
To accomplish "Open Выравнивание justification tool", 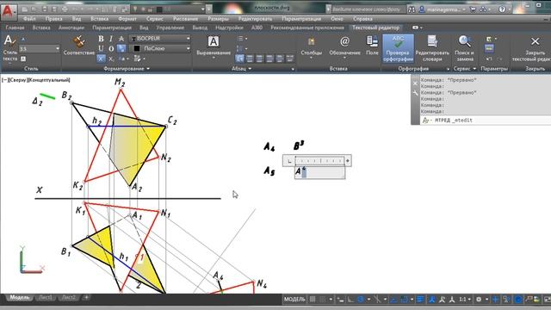I will pyautogui.click(x=214, y=46).
